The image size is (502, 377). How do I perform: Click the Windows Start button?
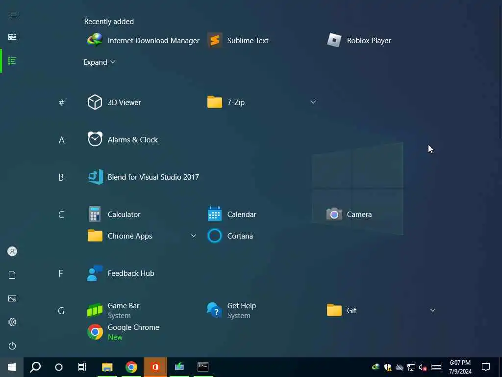(12, 367)
